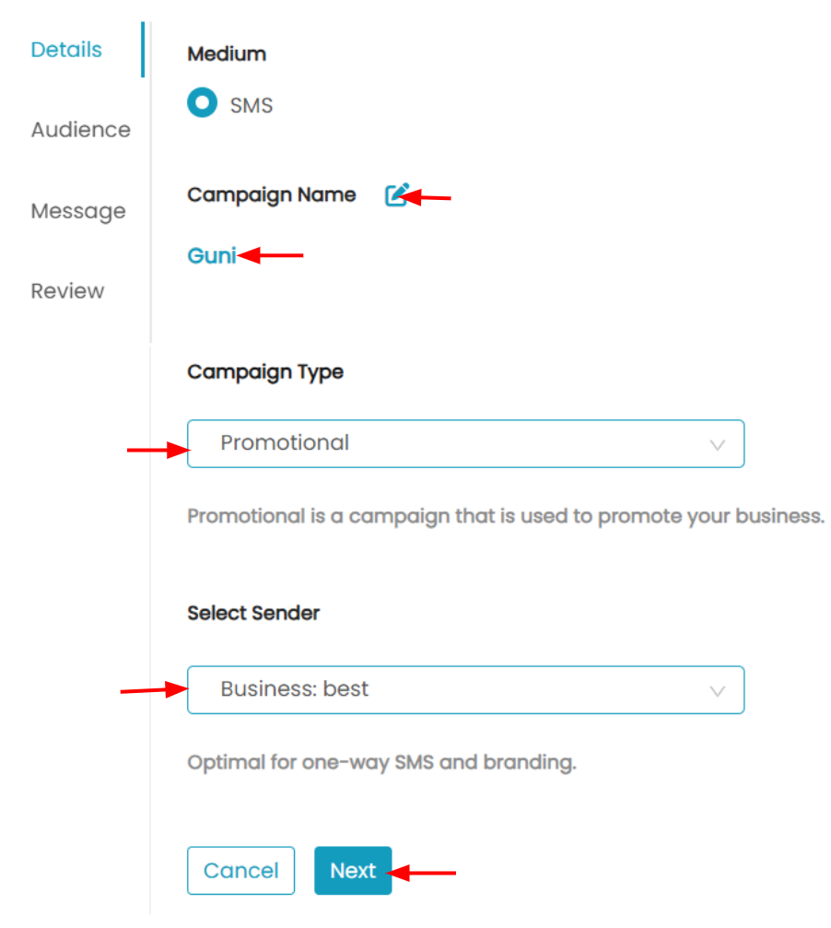Click the SMS label next to radio button
The image size is (831, 928).
pyautogui.click(x=252, y=105)
